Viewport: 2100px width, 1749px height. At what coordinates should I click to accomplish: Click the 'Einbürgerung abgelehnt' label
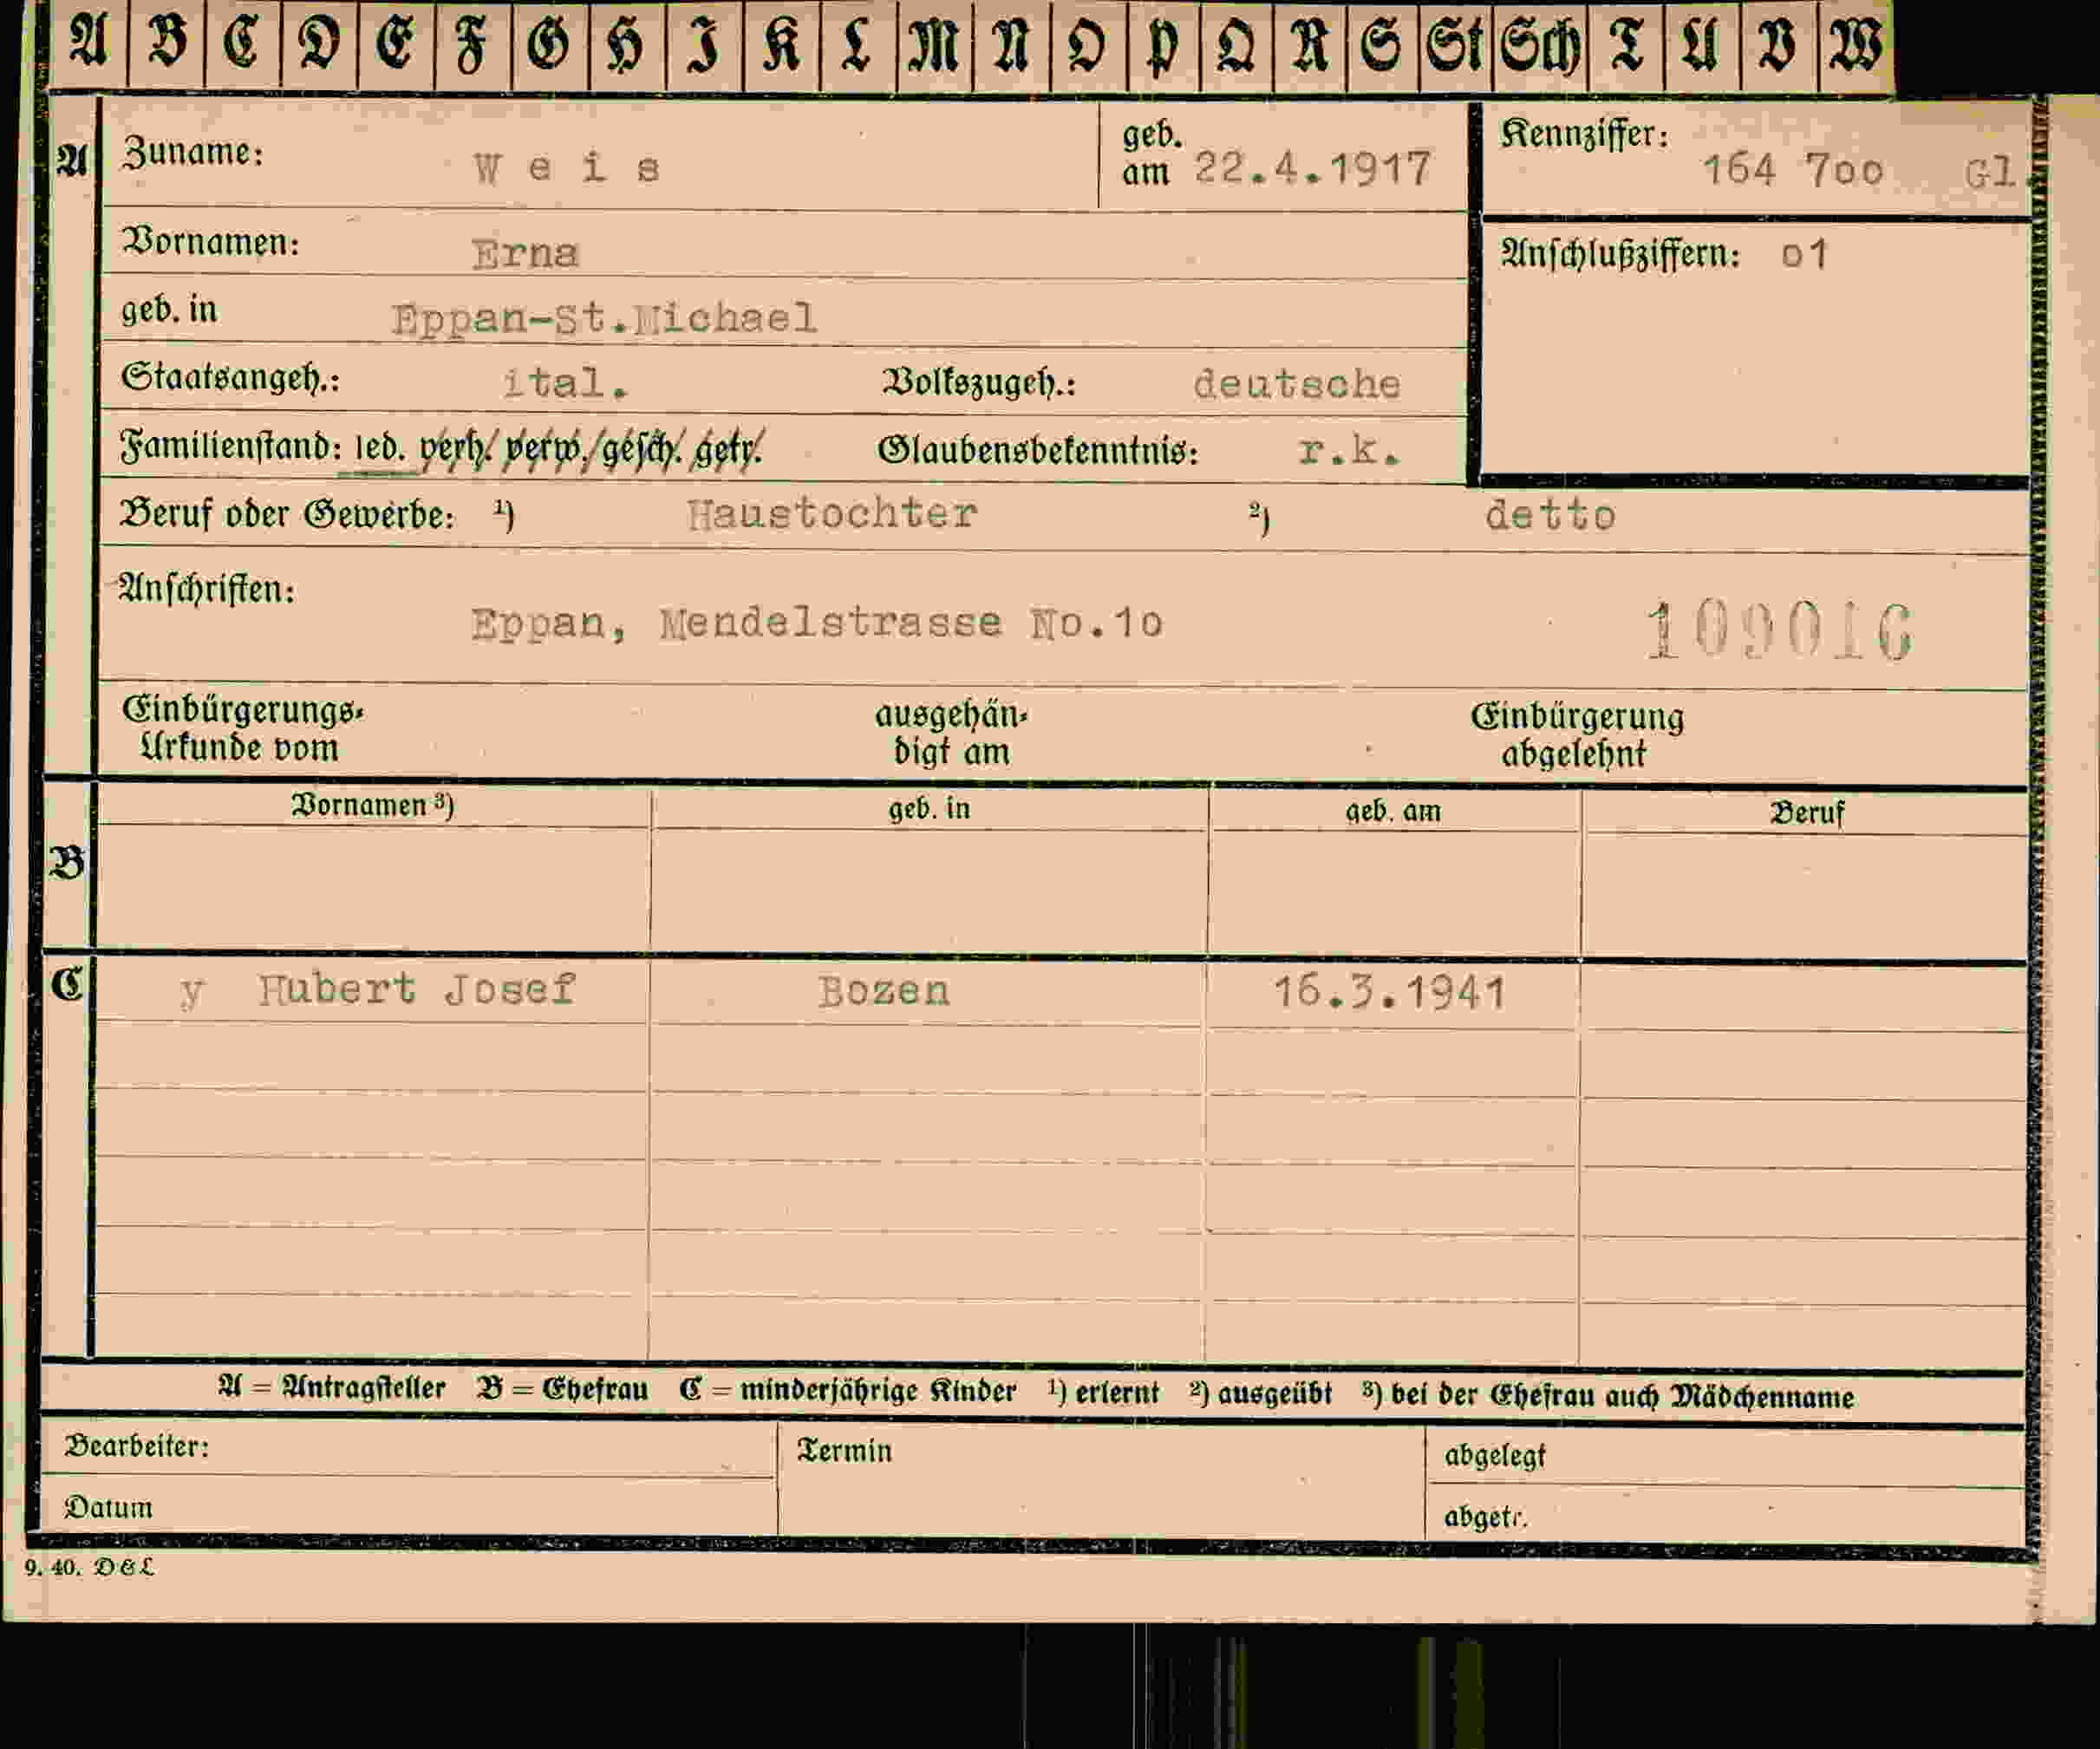[1577, 735]
